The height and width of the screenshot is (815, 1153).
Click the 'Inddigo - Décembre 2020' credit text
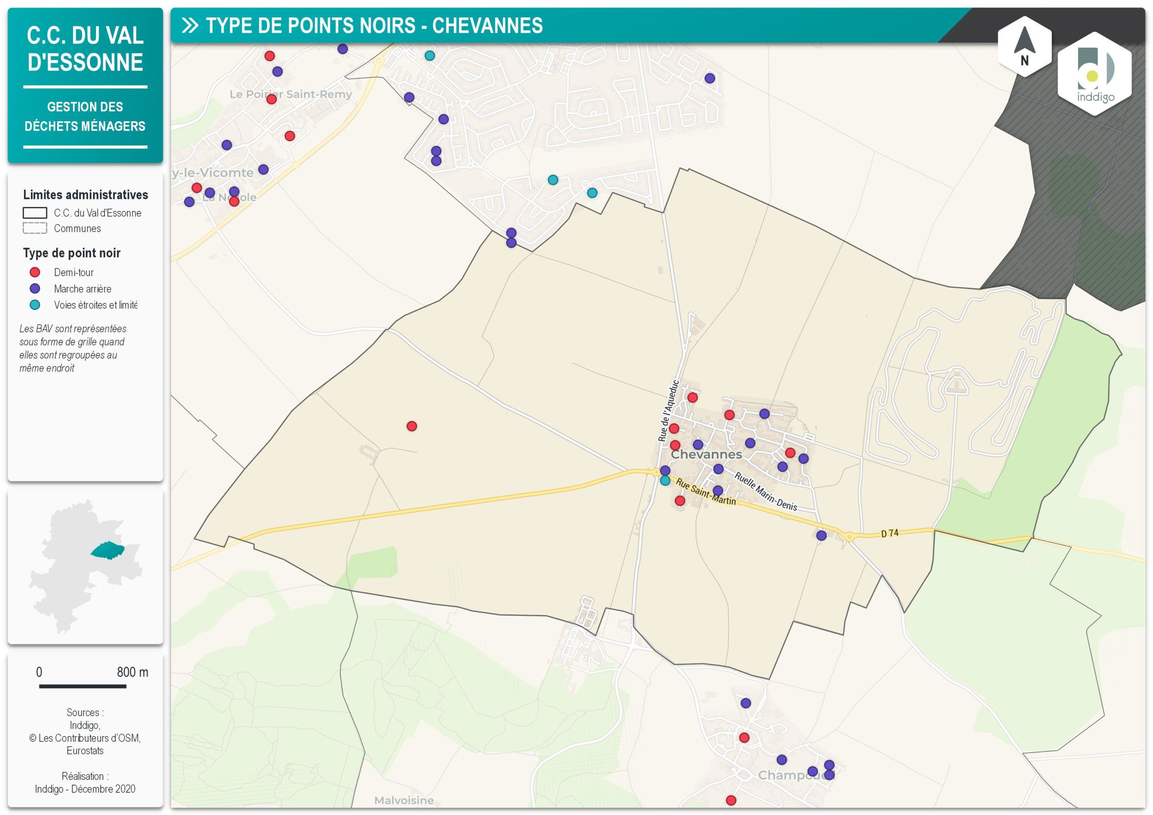[85, 788]
